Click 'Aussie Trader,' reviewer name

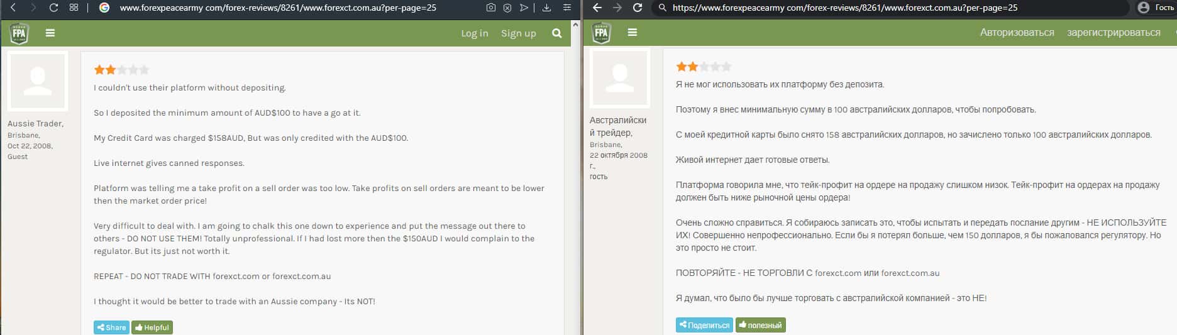(35, 124)
